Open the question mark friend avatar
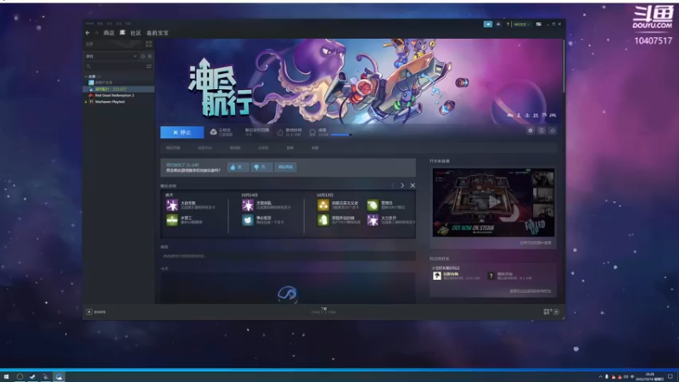Viewport: 679px width, 382px height. [491, 276]
